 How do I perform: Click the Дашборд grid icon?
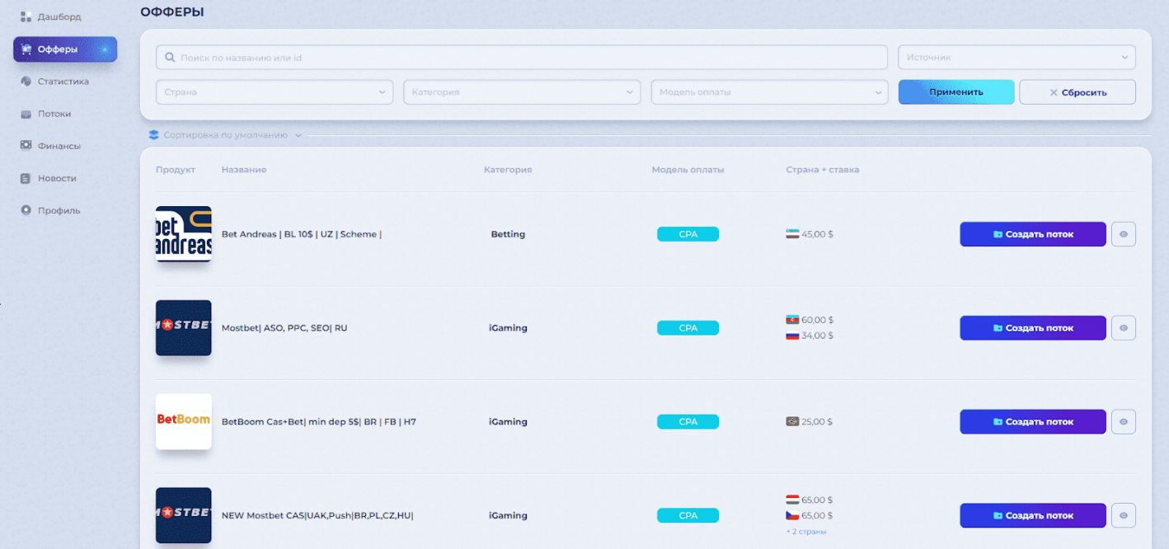(26, 16)
